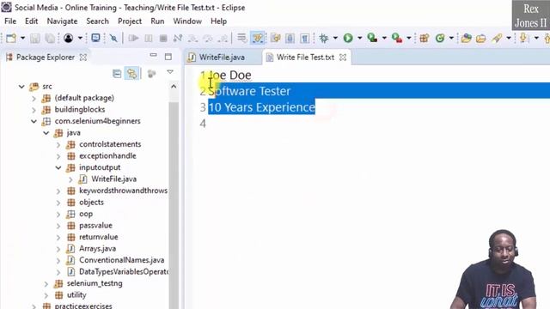Open the External Tools dropdown arrow
This screenshot has width=550, height=309.
tap(409, 38)
